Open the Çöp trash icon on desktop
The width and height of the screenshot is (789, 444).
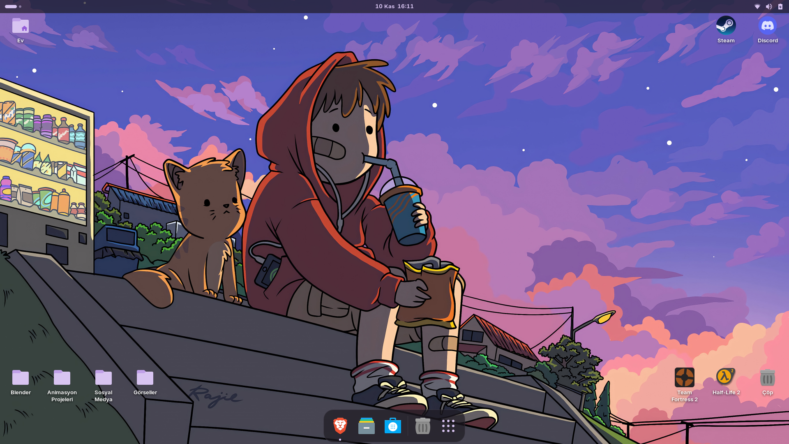click(x=768, y=377)
